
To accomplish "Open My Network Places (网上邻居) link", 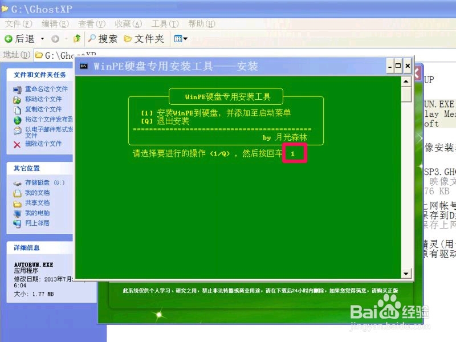I will (37, 223).
